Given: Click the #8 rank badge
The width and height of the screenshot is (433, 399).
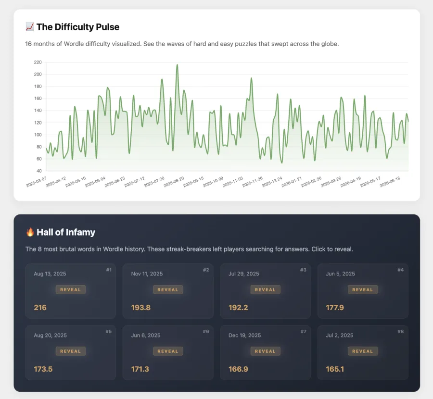Looking at the screenshot, I should coord(400,331).
